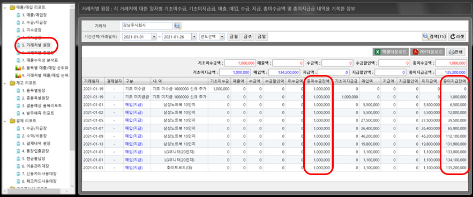Click the document icon of 3. 미수금장

click(19, 30)
